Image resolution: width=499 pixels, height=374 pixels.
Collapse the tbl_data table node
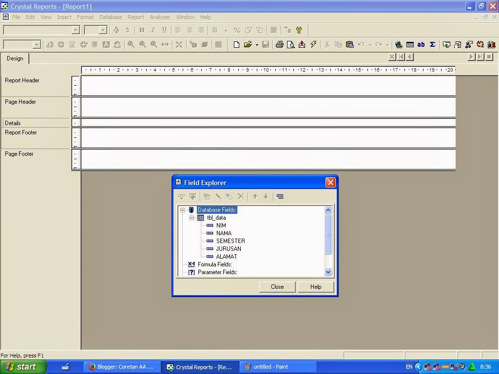(192, 218)
